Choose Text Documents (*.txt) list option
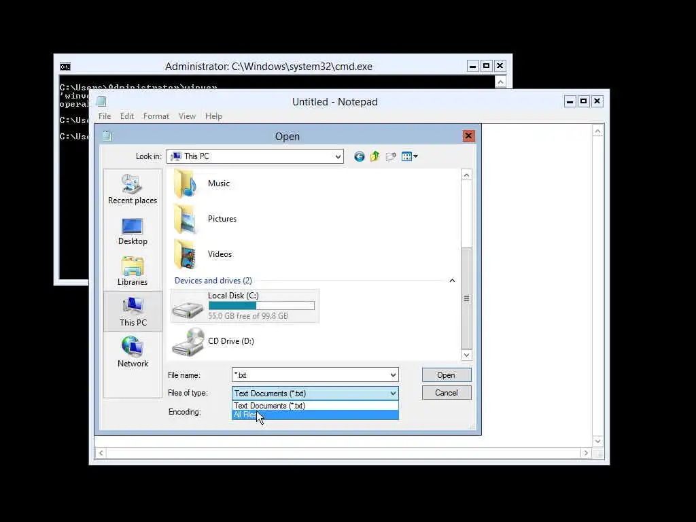This screenshot has height=522, width=696. click(x=315, y=406)
